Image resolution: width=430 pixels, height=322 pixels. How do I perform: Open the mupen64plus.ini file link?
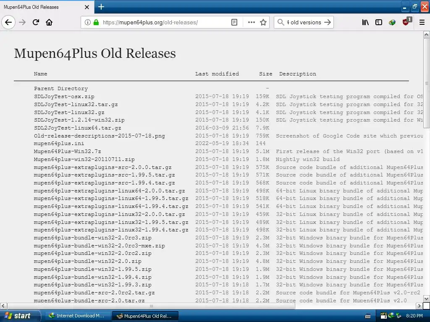tap(59, 143)
